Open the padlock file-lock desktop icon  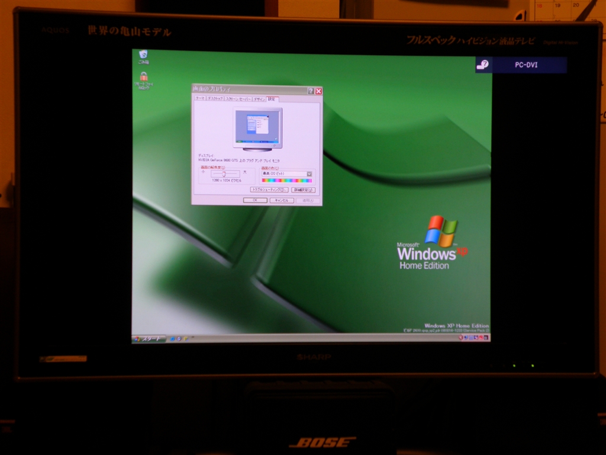[x=144, y=81]
